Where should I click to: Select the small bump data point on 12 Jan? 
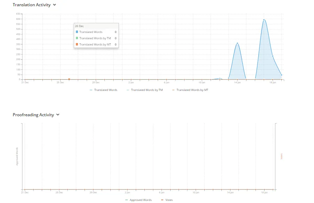pos(220,78)
